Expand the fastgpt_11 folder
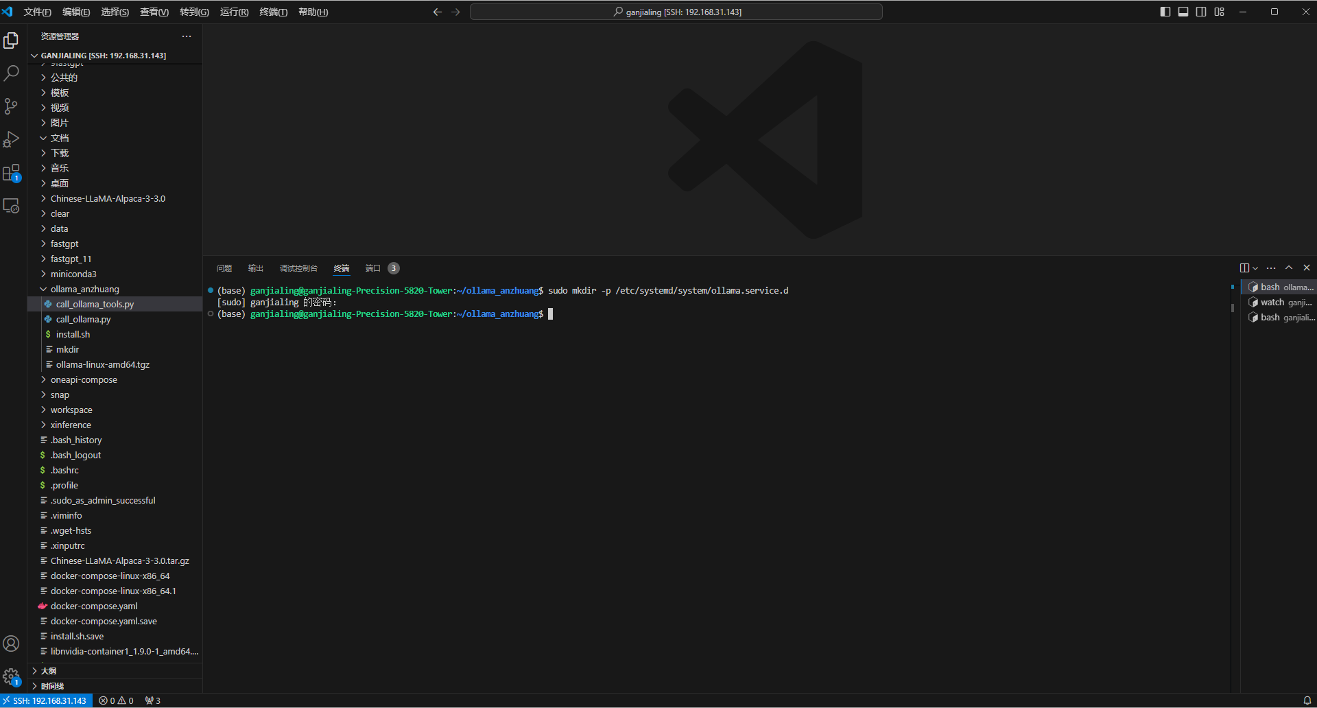 [115, 259]
